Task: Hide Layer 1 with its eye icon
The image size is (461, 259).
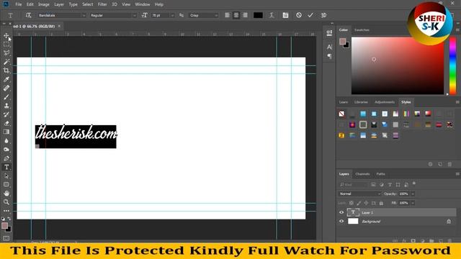Action: coord(341,212)
